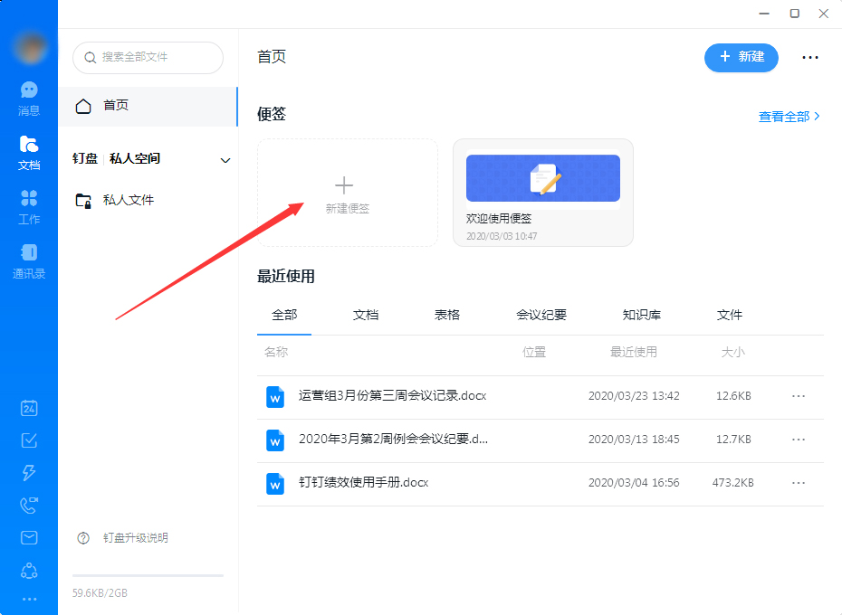Click the 查看全部 link
842x615 pixels.
(784, 116)
